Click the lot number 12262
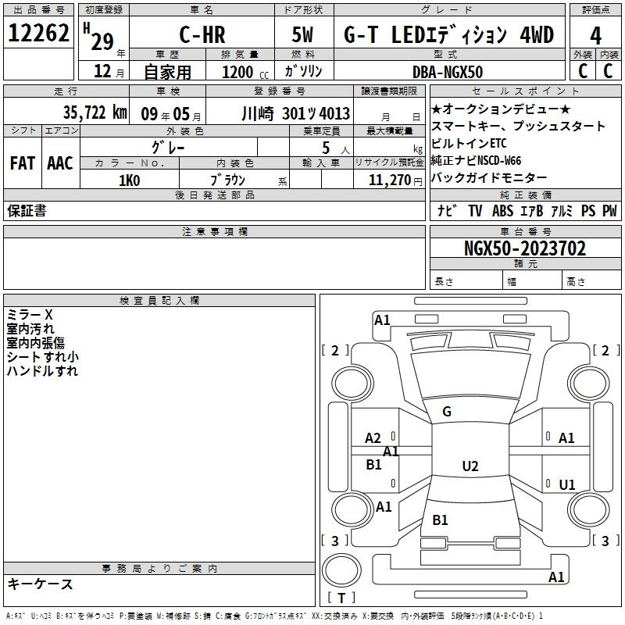 (38, 33)
